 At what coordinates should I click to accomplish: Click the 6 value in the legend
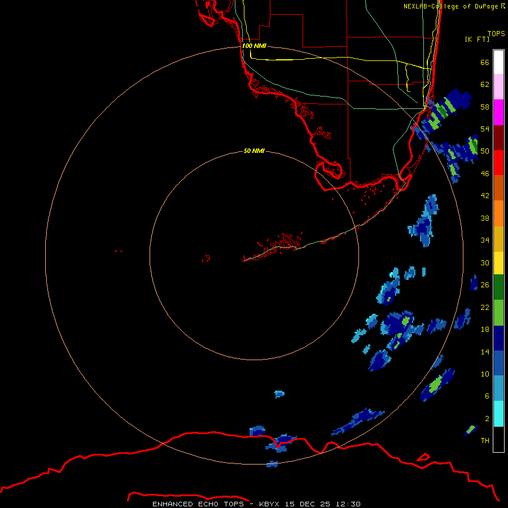(x=487, y=396)
